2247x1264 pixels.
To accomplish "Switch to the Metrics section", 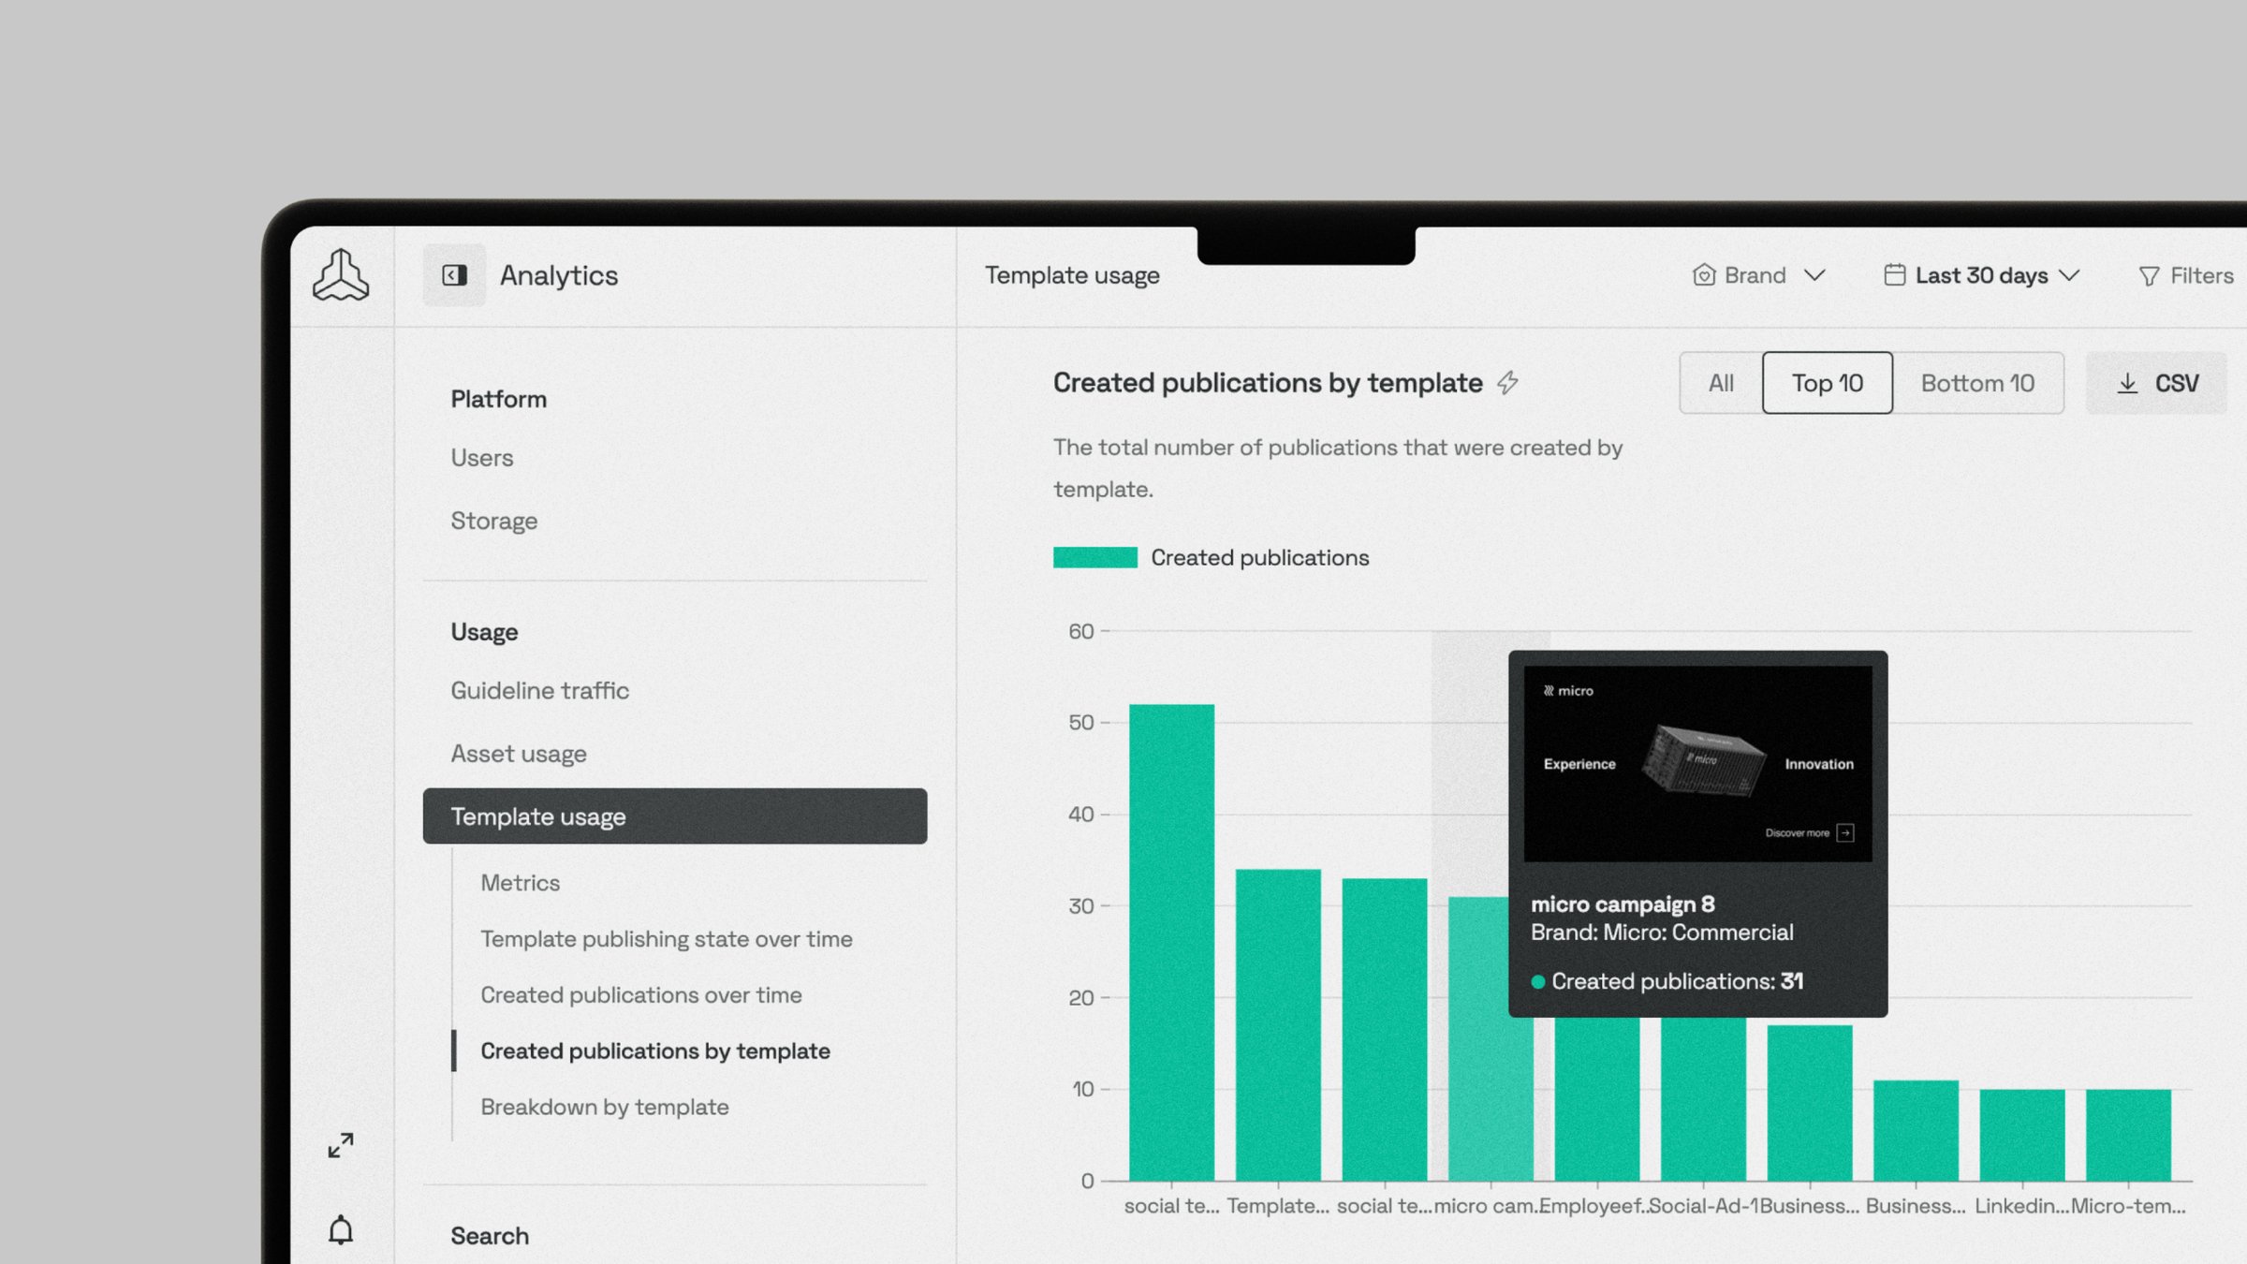I will 520,882.
